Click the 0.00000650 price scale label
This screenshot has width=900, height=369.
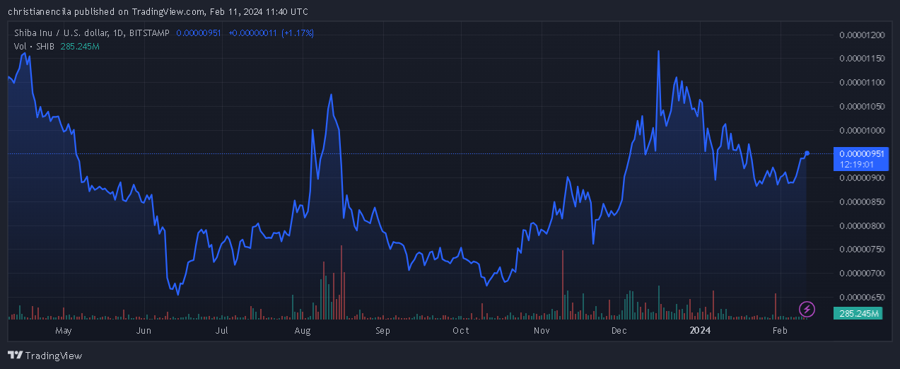coord(861,297)
